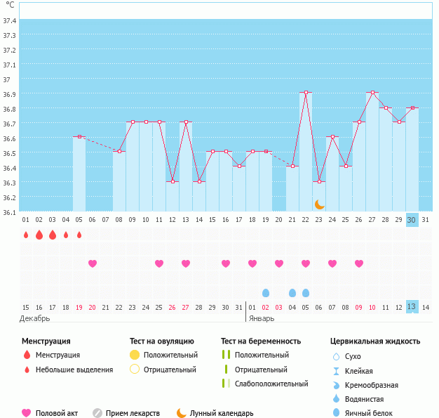Viewport: 439px width, 418px height.
Task: Click the 36.9 temperature point on day 22
Action: (306, 92)
